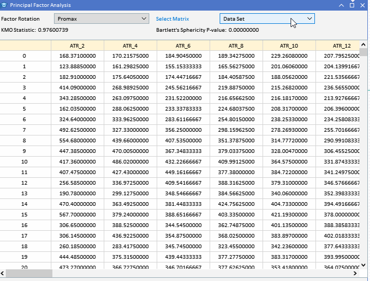Click cell value 388.52500000
Image resolution: width=370 pixels, height=281 pixels.
[130, 225]
